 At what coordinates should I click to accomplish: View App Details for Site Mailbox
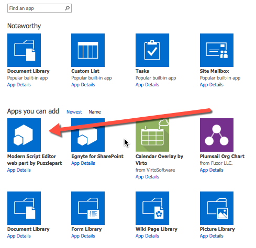(x=212, y=85)
